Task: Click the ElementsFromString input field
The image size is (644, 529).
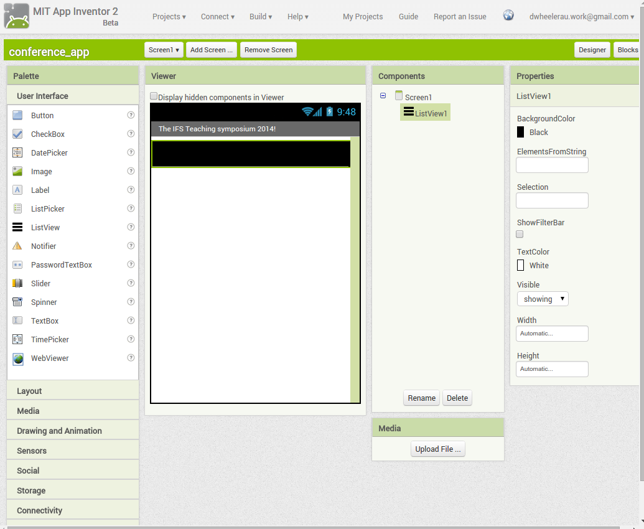Action: pyautogui.click(x=552, y=165)
